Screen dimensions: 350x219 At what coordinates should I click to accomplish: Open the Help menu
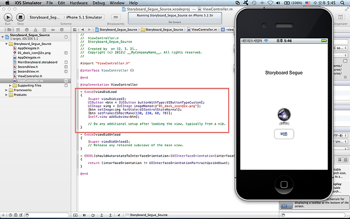pos(134,3)
